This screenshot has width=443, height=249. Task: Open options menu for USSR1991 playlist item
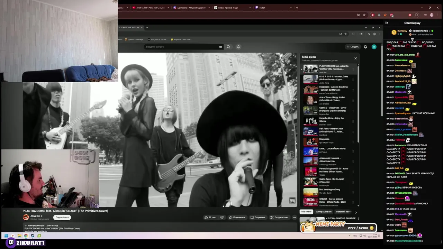click(x=353, y=80)
